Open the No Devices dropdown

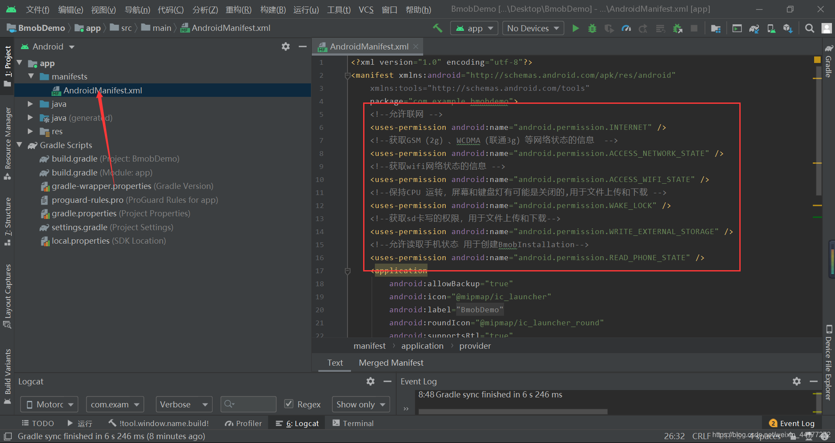click(x=533, y=28)
